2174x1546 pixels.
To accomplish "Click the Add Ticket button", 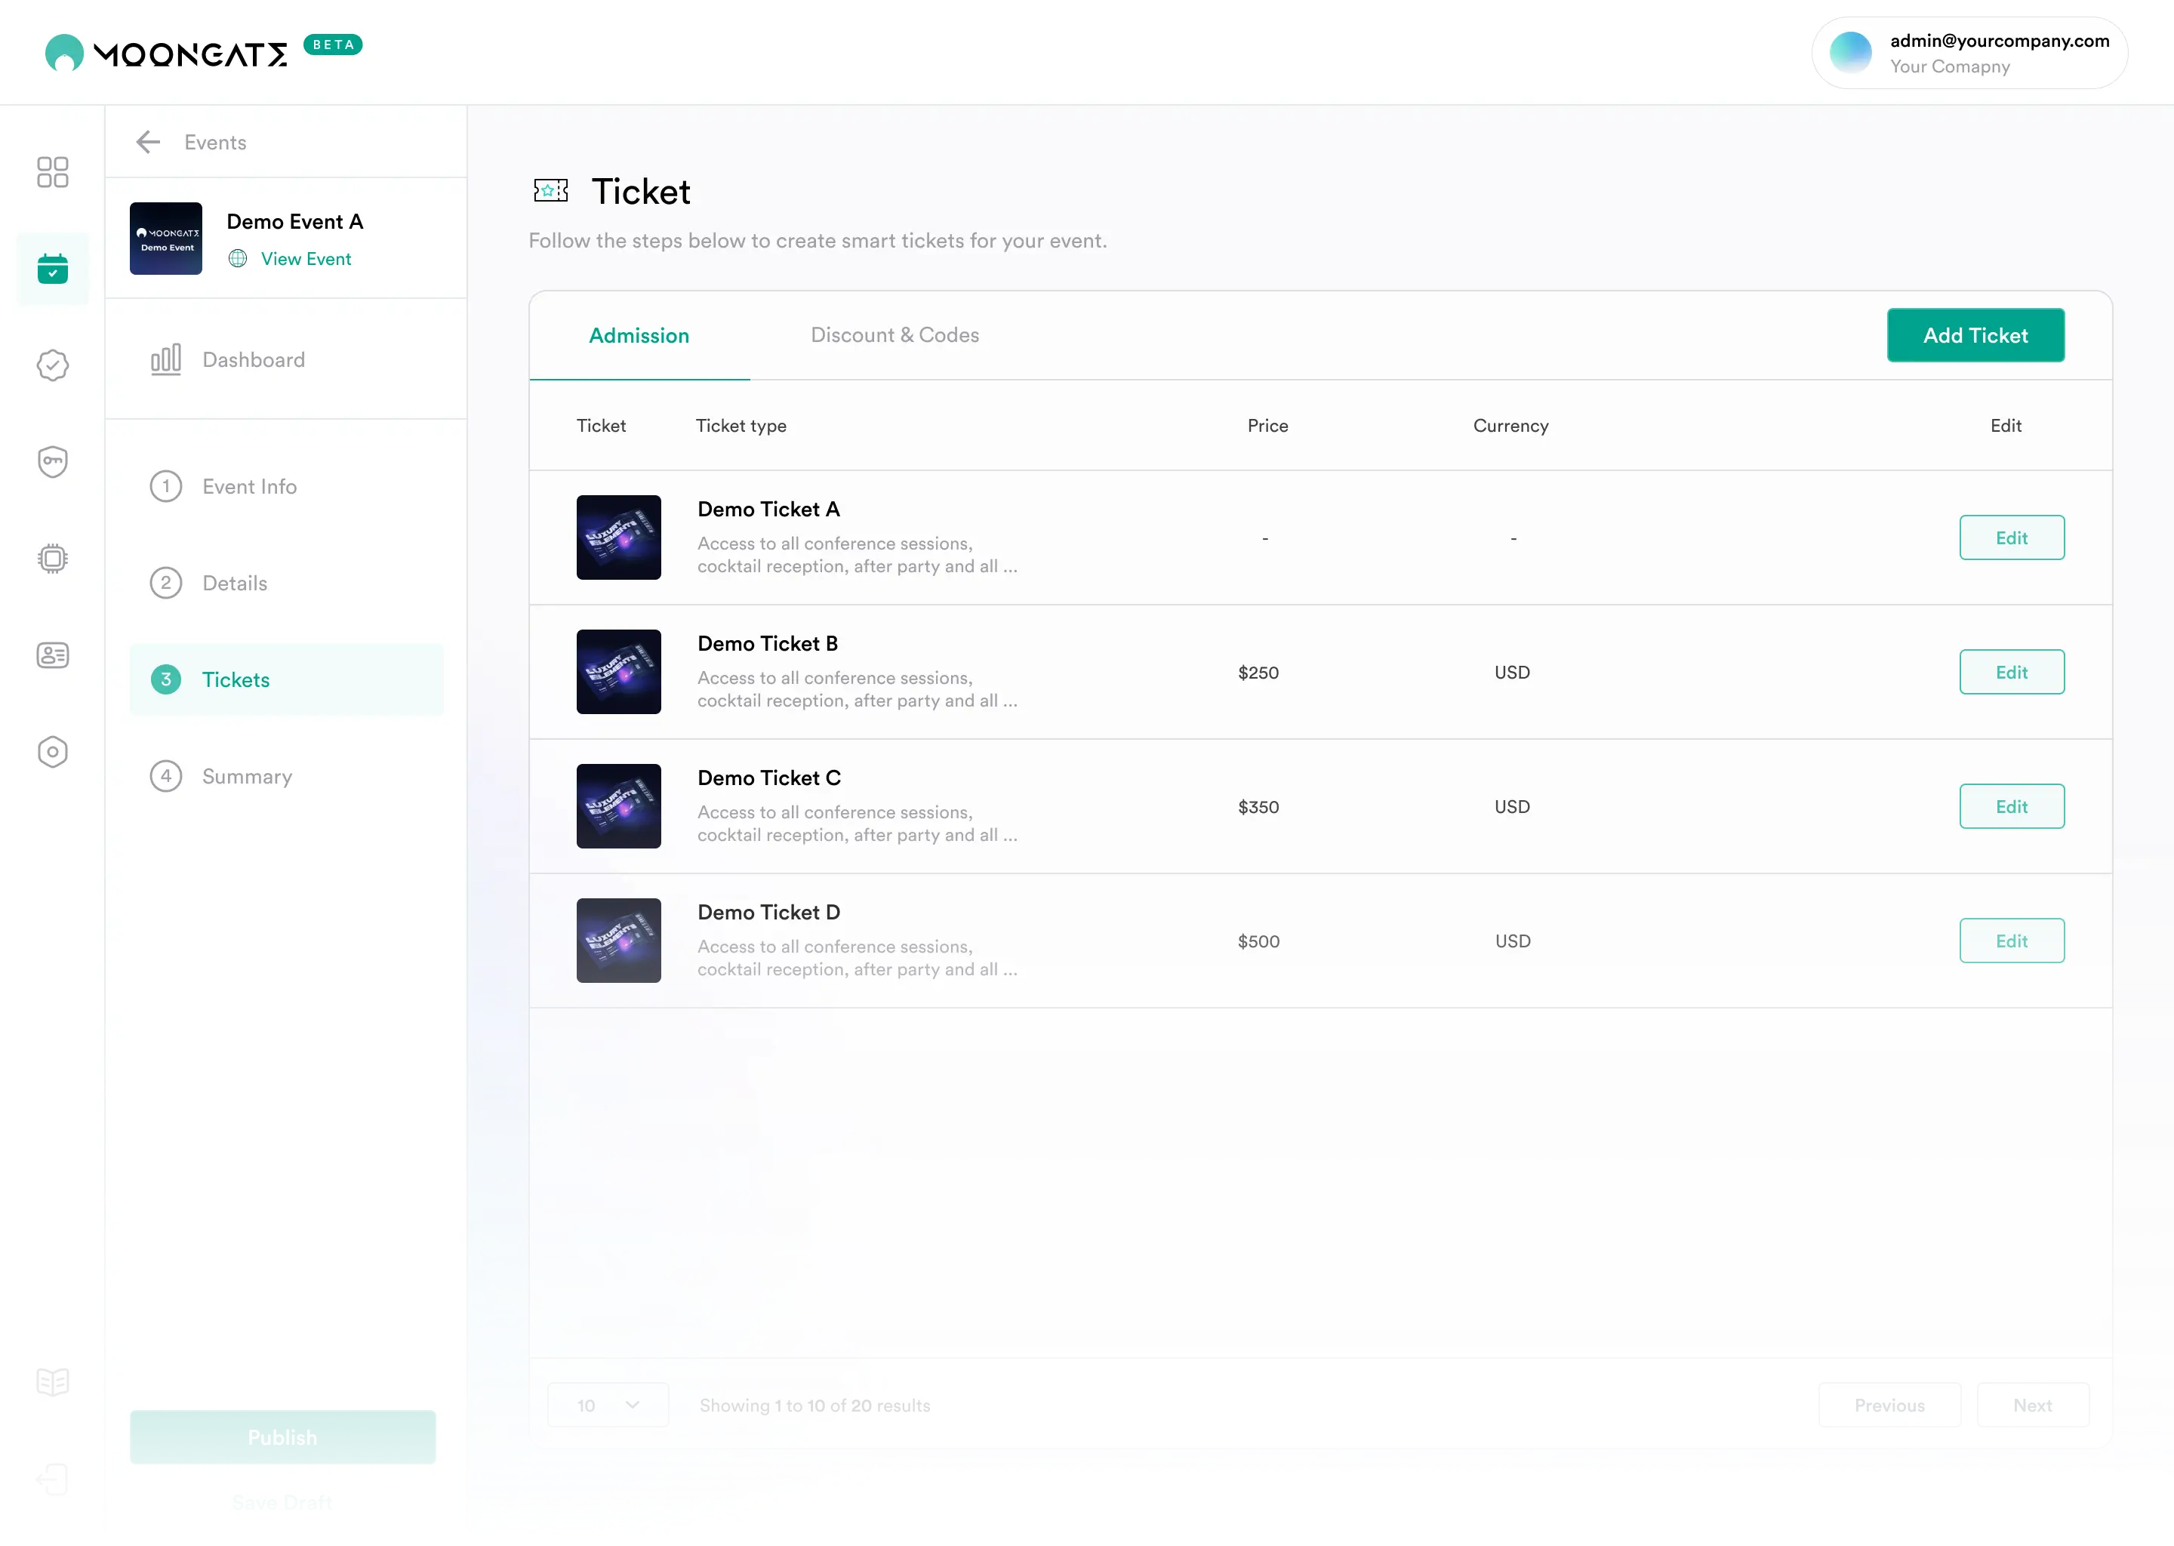I will point(1974,335).
